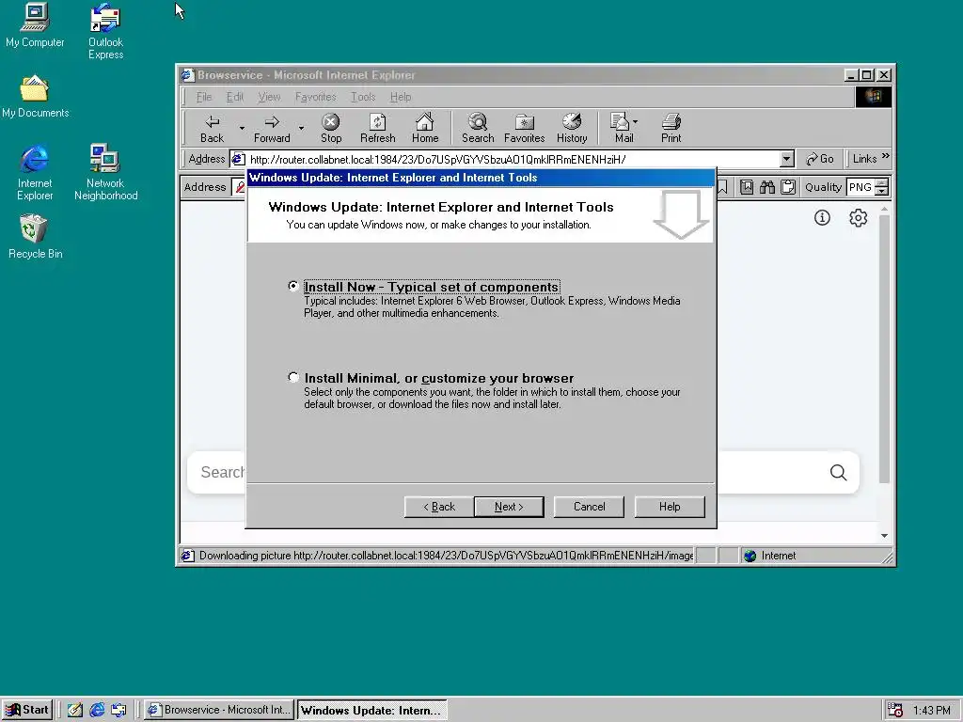Click the taskbar clock showing 1:43 PM
963x722 pixels.
[x=932, y=711]
